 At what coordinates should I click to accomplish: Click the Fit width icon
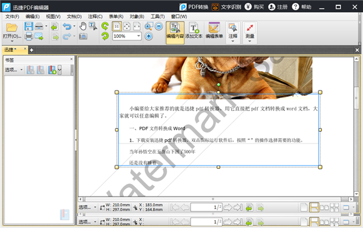[x=137, y=27]
